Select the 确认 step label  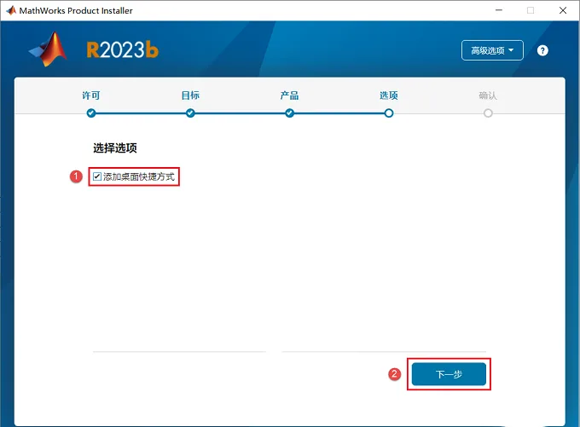click(x=488, y=95)
